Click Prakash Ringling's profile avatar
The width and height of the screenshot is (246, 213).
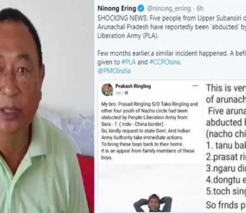(x=107, y=89)
